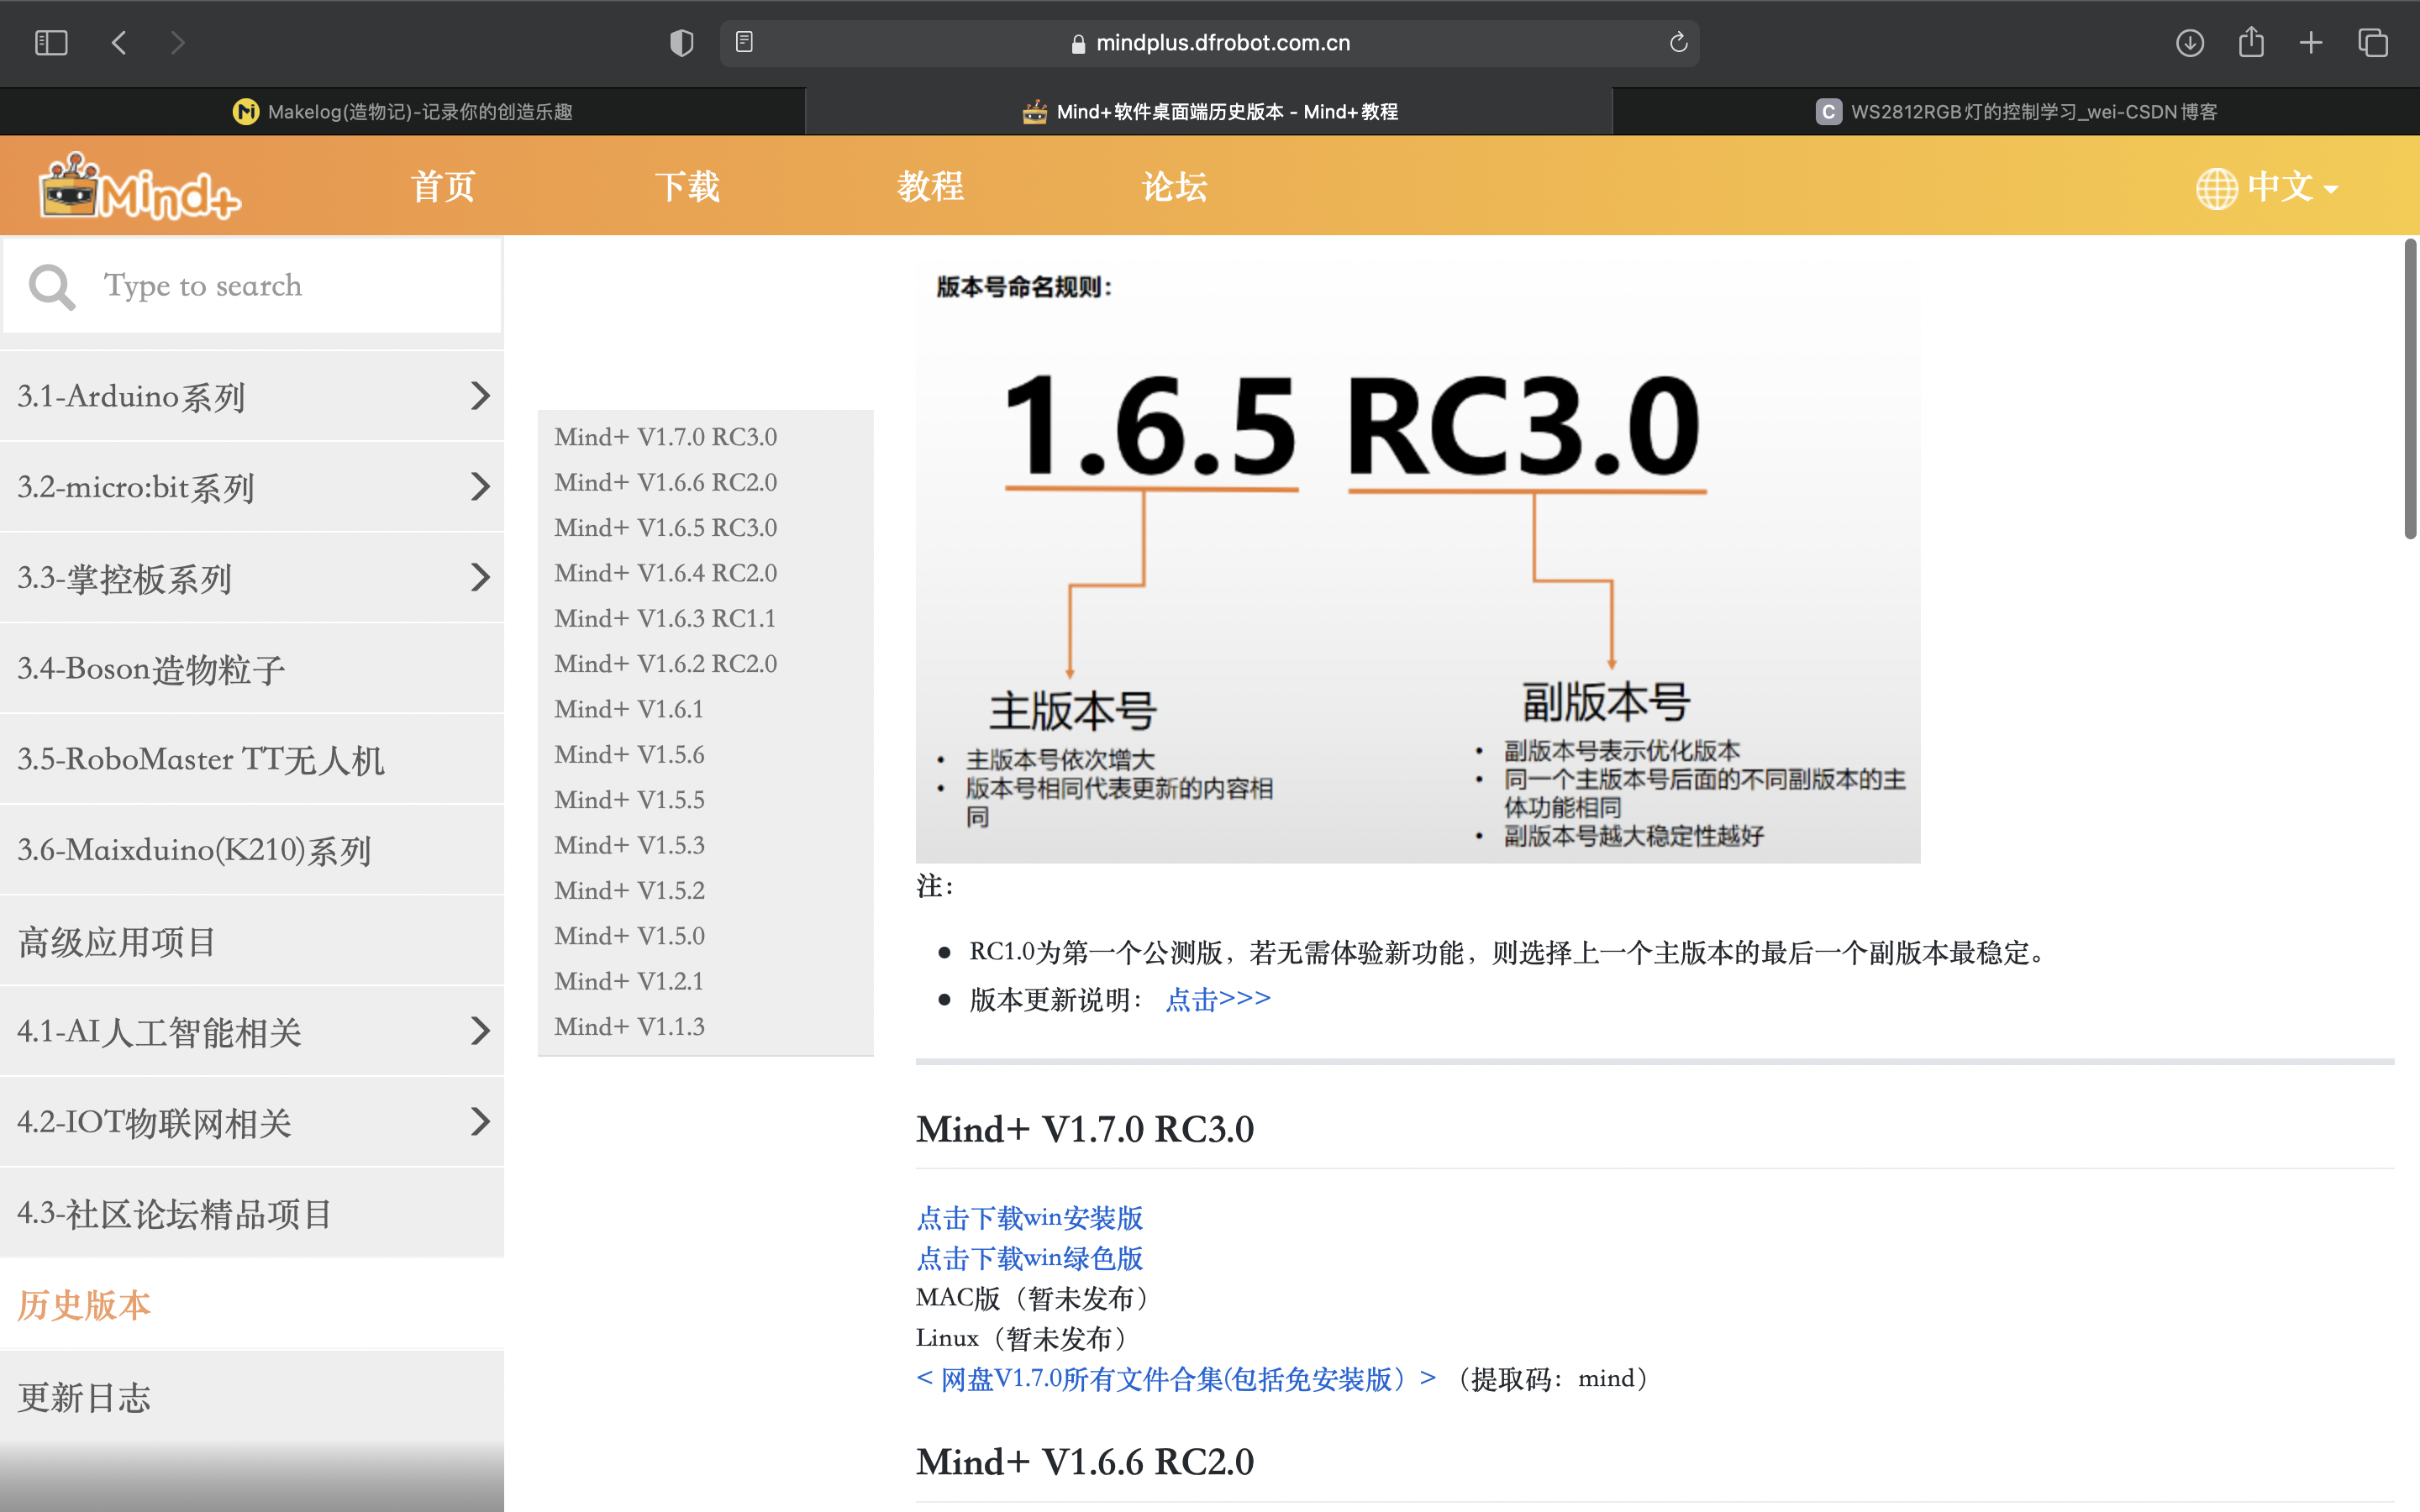
Task: Focus the Type to search field
Action: 252,286
